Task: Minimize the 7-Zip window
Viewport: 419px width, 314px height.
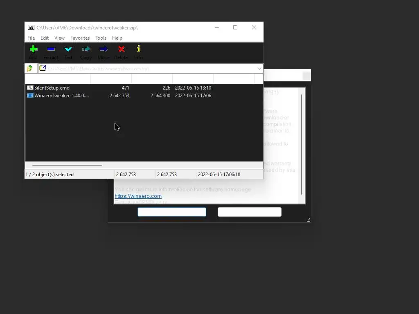Action: 217,27
